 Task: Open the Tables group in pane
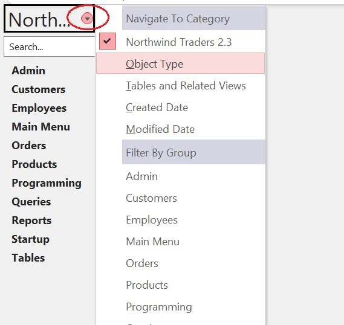(28, 258)
